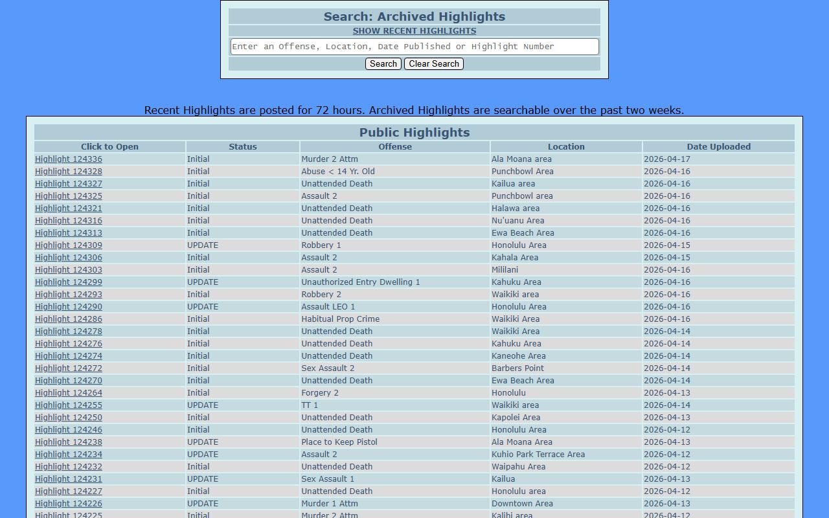The image size is (829, 518).
Task: Open Highlight 124299
Action: click(69, 282)
